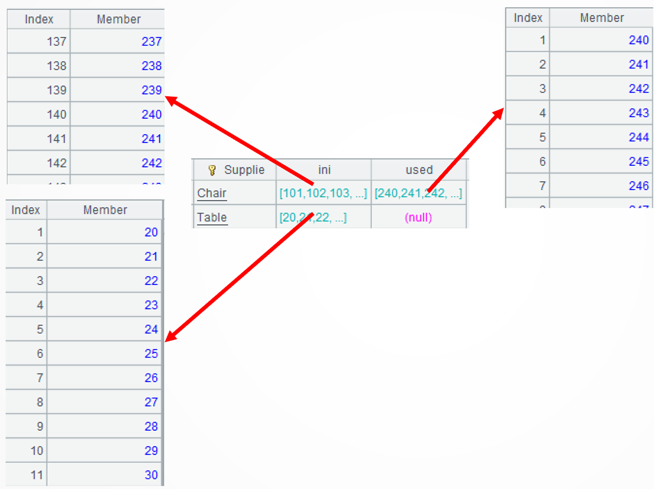The width and height of the screenshot is (654, 489).
Task: Click the Member header above value 20
Action: coord(105,210)
